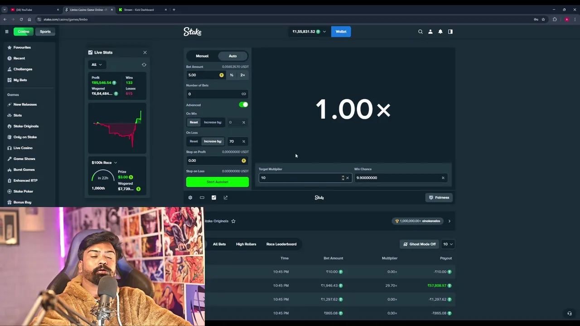580x326 pixels.
Task: Switch to Manual betting mode
Action: 202,56
